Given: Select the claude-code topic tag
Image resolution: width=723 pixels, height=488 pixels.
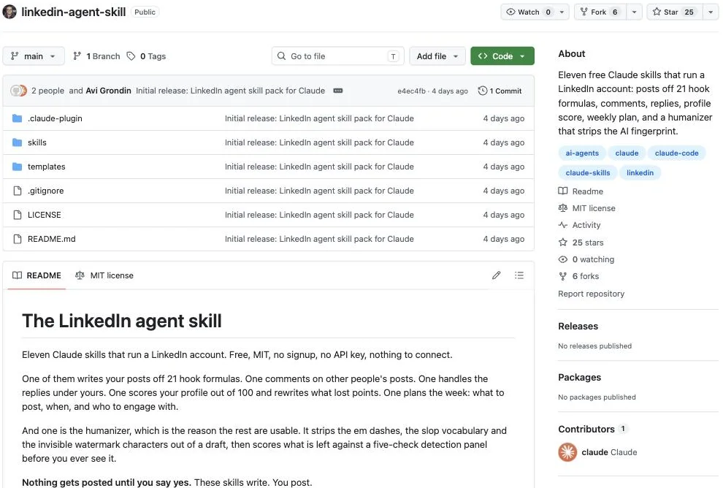Looking at the screenshot, I should pos(676,153).
